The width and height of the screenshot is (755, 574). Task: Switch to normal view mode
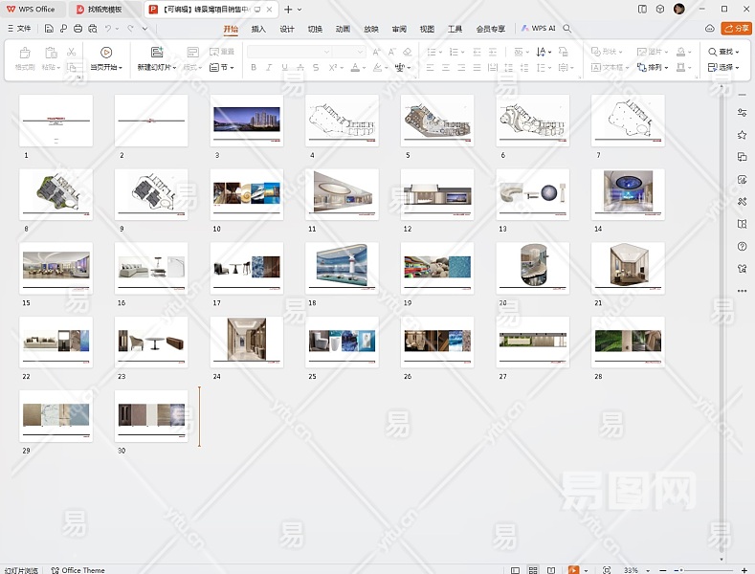515,570
